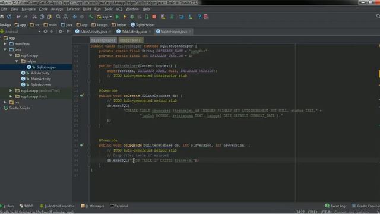Close the MainActivity.java tab

click(110, 32)
